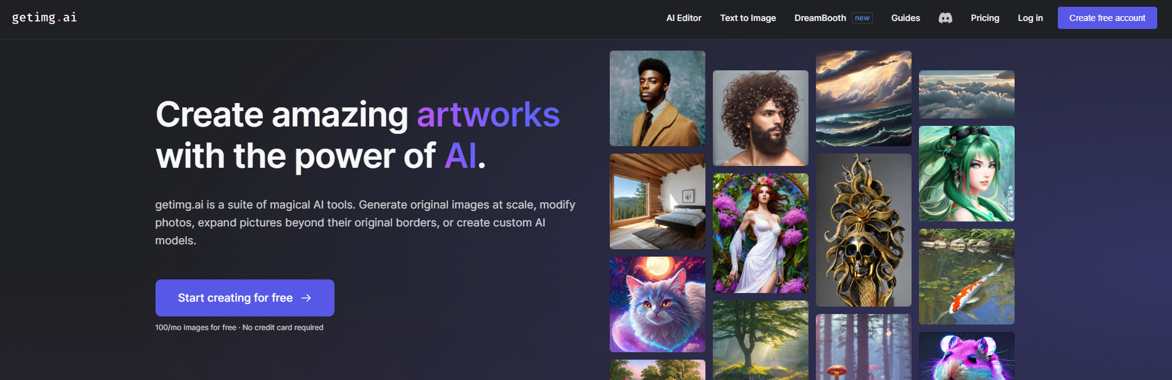Select the golden skull sculpture image
This screenshot has height=380, width=1172.
tap(863, 230)
